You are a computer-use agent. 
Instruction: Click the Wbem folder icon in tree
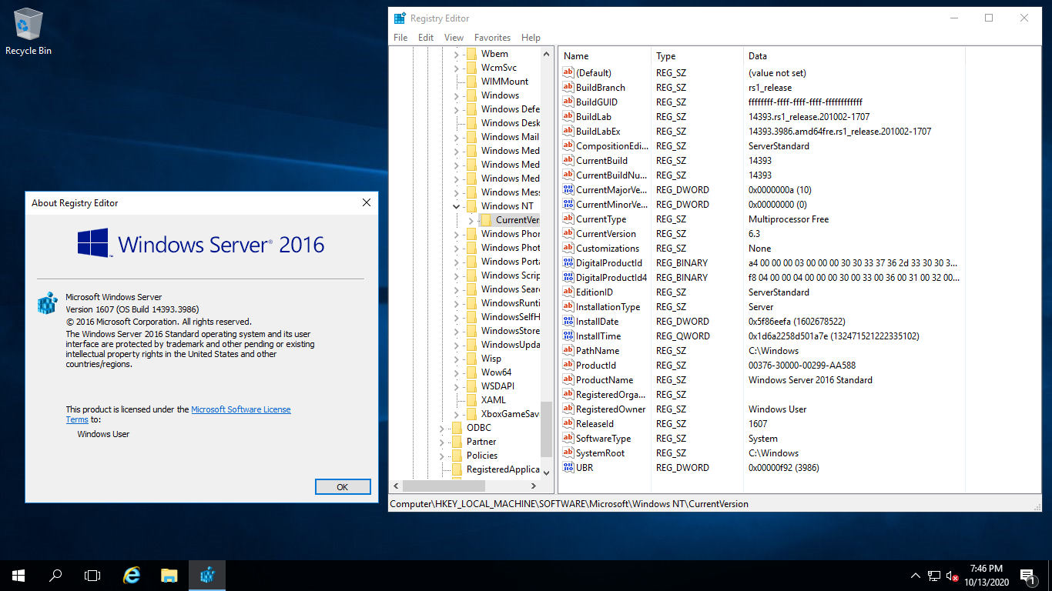point(471,54)
